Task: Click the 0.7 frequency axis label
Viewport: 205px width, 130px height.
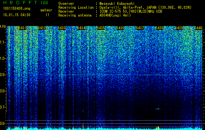Action: coord(3,107)
